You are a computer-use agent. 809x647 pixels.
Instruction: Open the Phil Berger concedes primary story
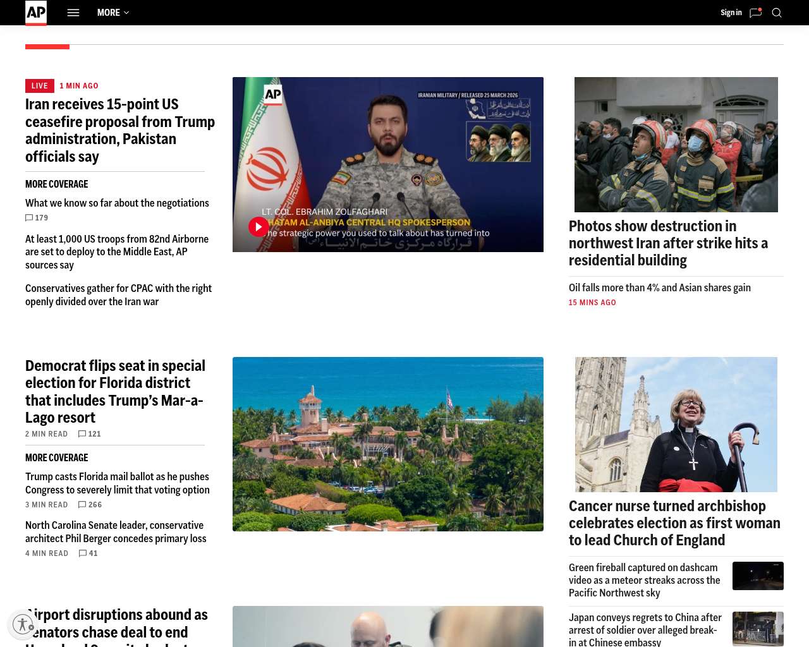[116, 532]
